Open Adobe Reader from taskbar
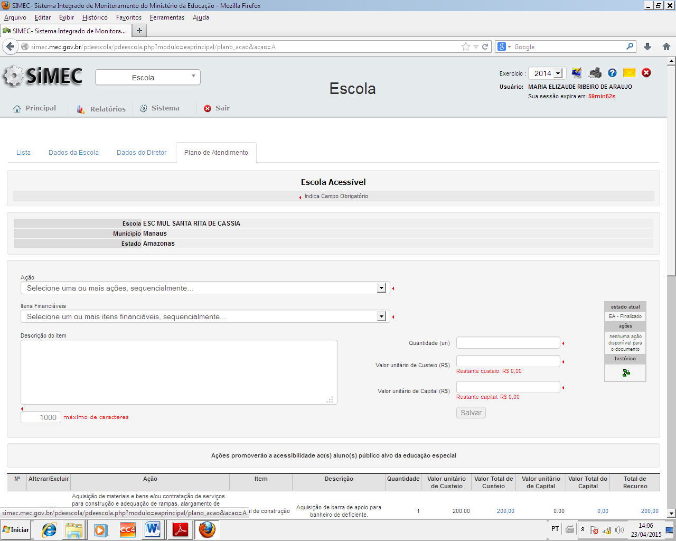The image size is (676, 541). [180, 529]
